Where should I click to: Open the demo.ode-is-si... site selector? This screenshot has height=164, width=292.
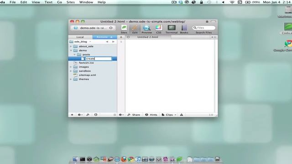(93, 28)
